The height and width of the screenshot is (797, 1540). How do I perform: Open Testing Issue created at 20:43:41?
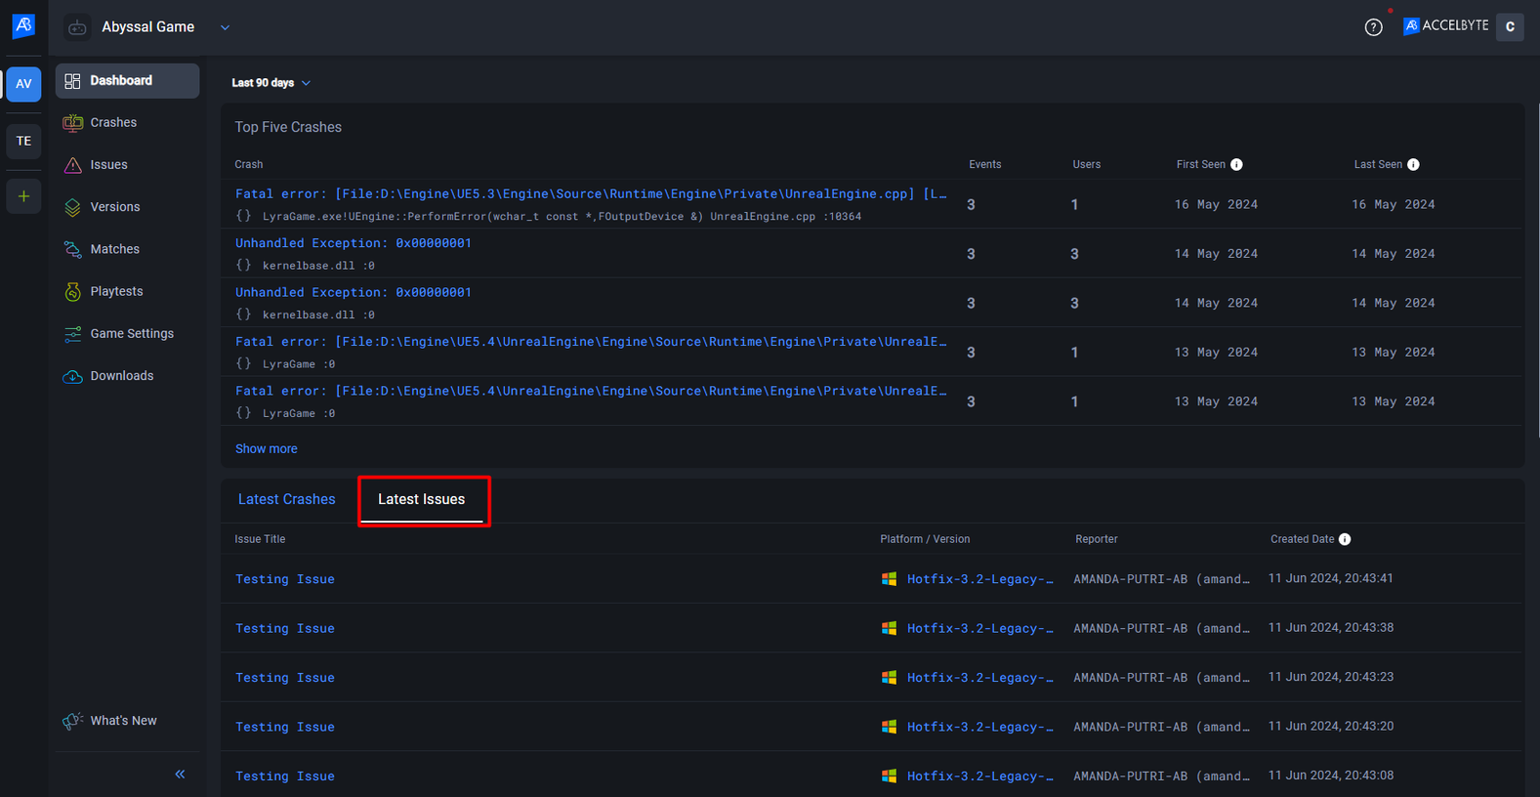pos(285,579)
